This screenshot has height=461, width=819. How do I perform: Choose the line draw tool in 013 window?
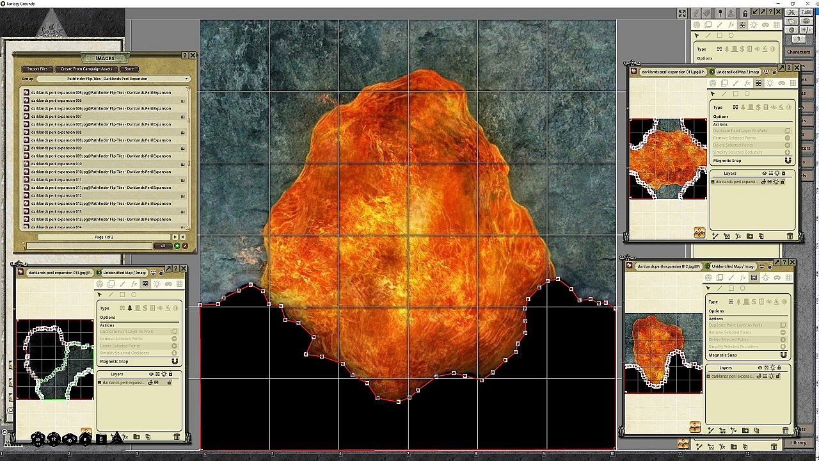point(111,295)
